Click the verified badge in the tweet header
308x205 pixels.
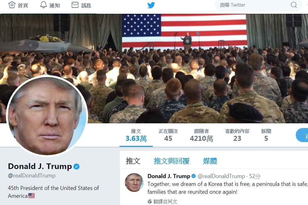(x=194, y=176)
